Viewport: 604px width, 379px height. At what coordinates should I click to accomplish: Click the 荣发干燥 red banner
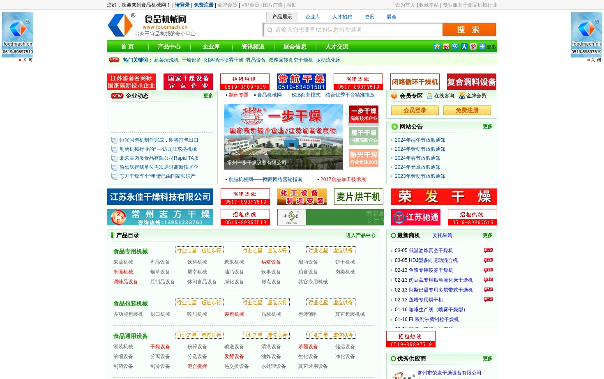pos(444,197)
